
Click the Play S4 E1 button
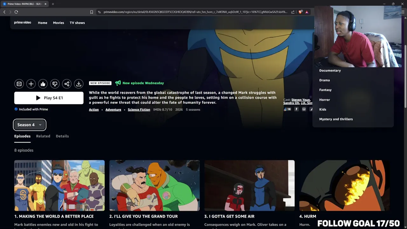click(49, 98)
